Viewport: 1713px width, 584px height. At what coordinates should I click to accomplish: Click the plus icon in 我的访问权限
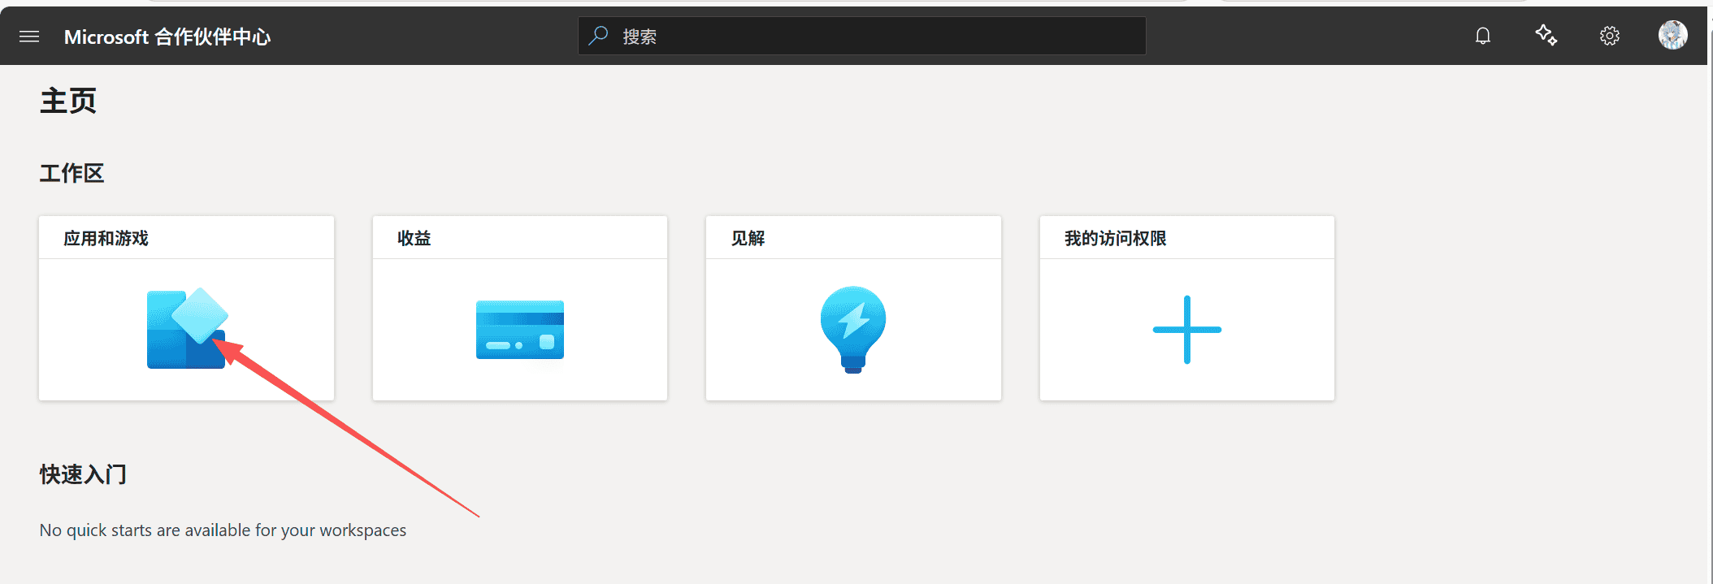click(1186, 329)
